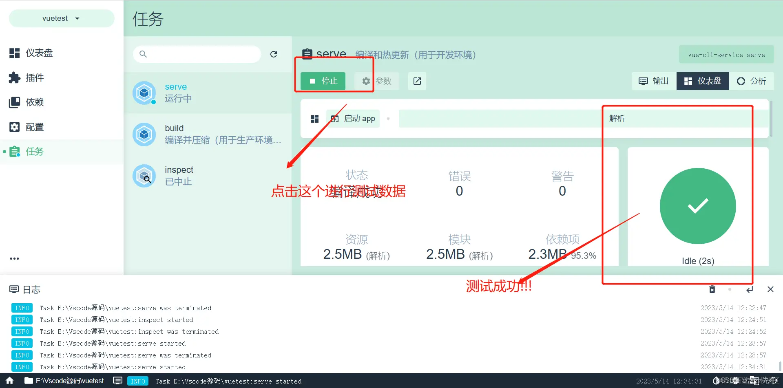Switch to the 输出 (output) tab
This screenshot has width=783, height=388.
coord(653,81)
